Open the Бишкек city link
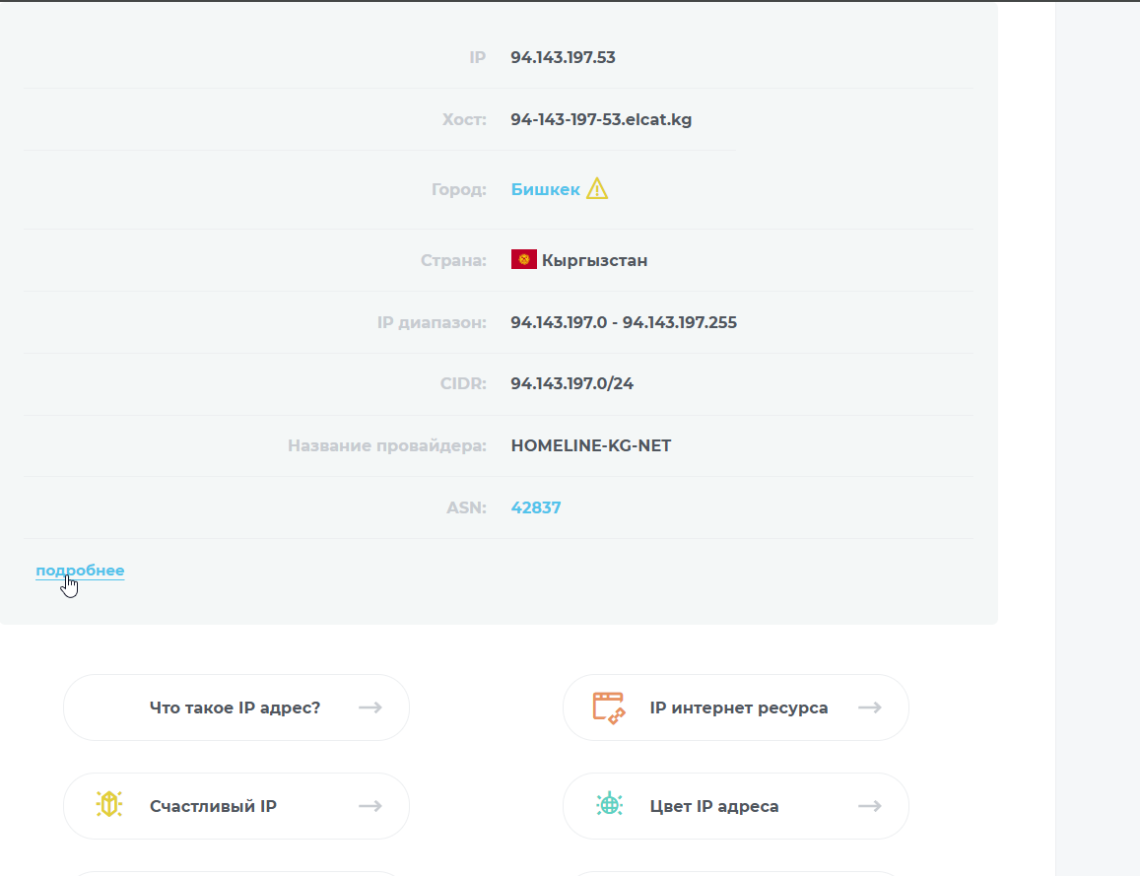The height and width of the screenshot is (876, 1140). (x=545, y=189)
